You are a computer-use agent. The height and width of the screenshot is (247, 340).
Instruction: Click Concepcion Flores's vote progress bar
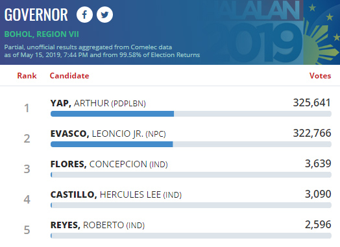(x=191, y=174)
